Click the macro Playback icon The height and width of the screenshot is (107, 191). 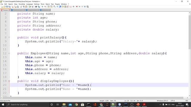click(82, 7)
